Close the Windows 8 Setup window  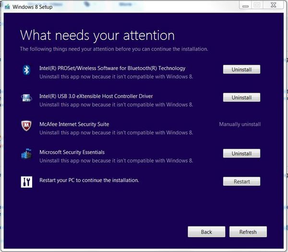[x=273, y=5]
